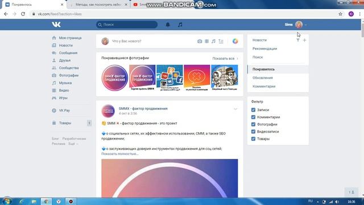Image resolution: width=364 pixels, height=205 pixels.
Task: Expand the Sima profile menu arrow
Action: point(306,24)
